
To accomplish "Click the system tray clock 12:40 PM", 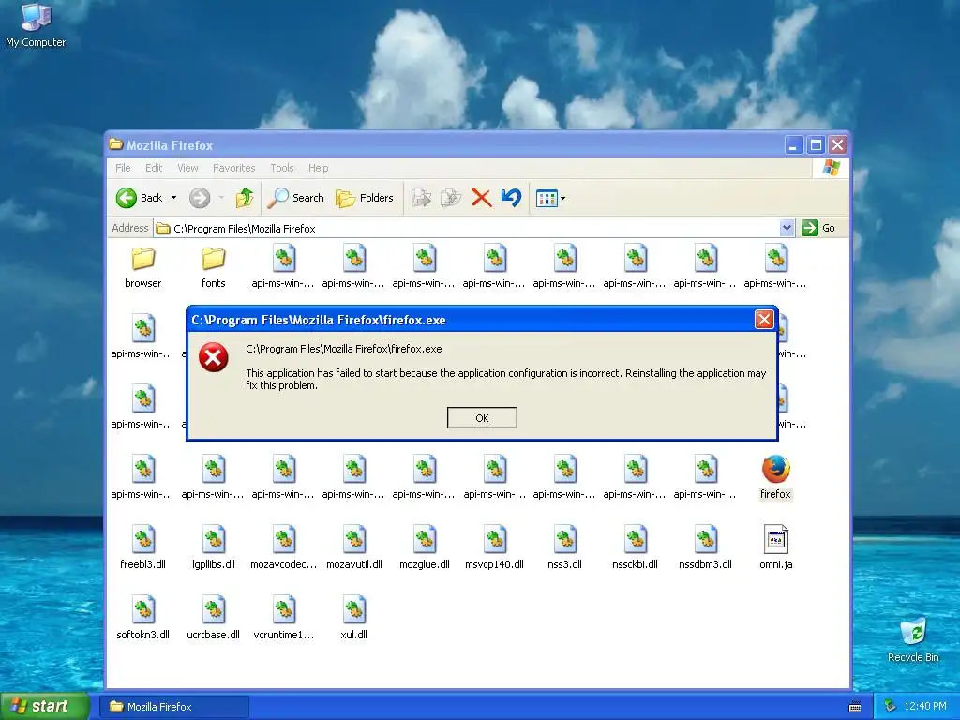I will 925,707.
